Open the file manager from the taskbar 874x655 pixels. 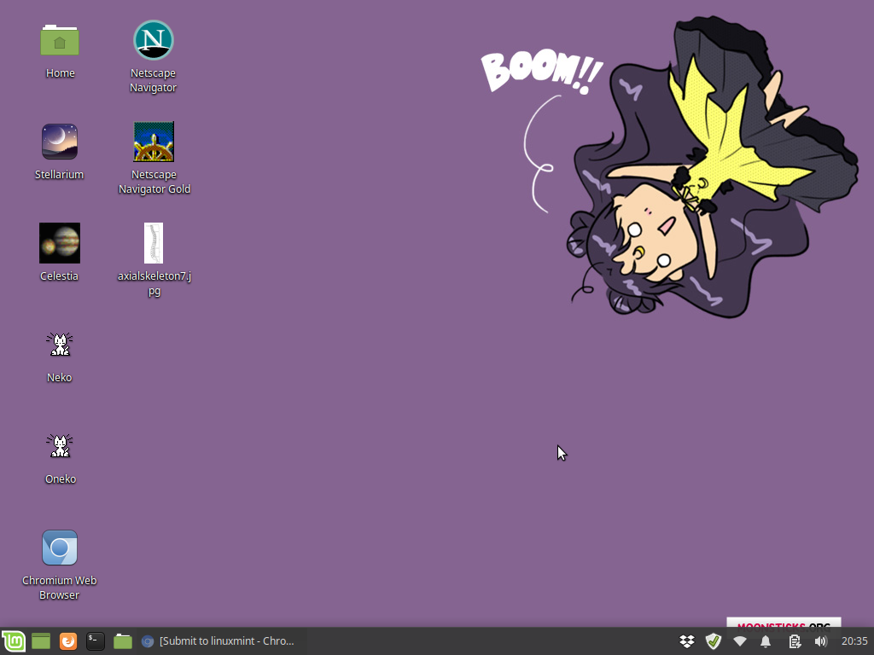pos(122,641)
